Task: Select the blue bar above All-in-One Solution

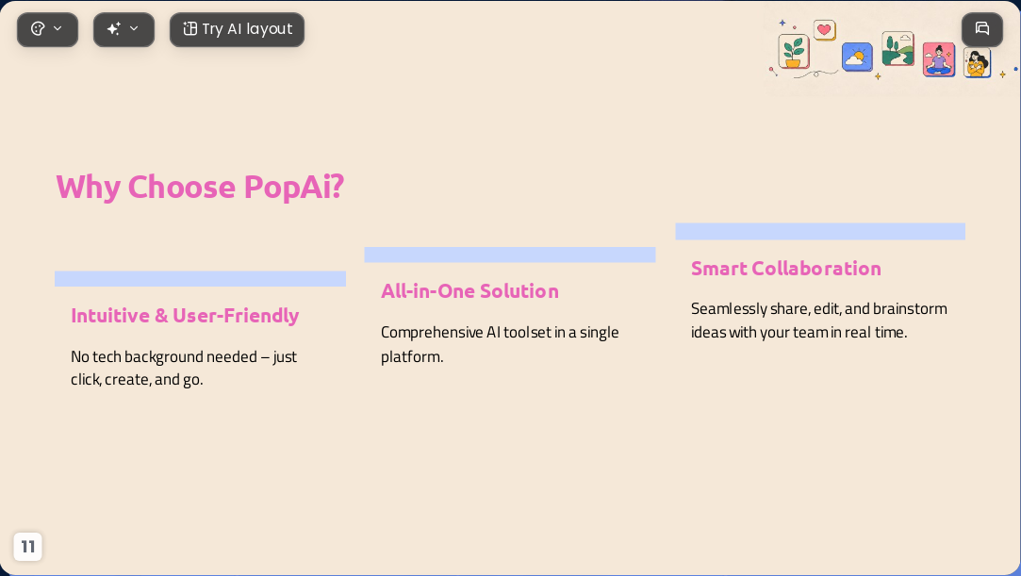Action: coord(510,255)
